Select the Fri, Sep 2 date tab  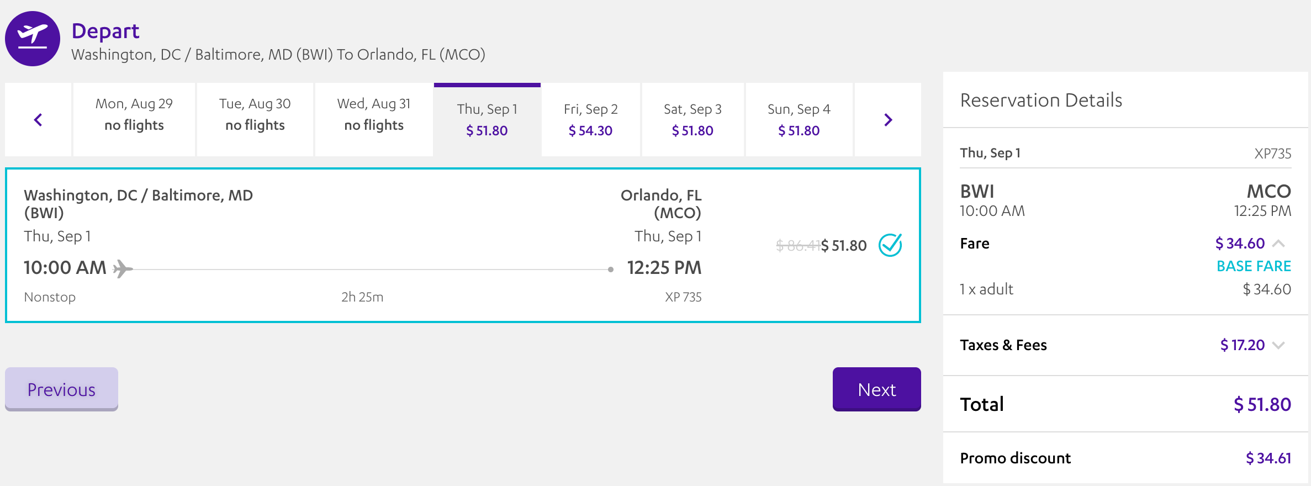pyautogui.click(x=591, y=120)
